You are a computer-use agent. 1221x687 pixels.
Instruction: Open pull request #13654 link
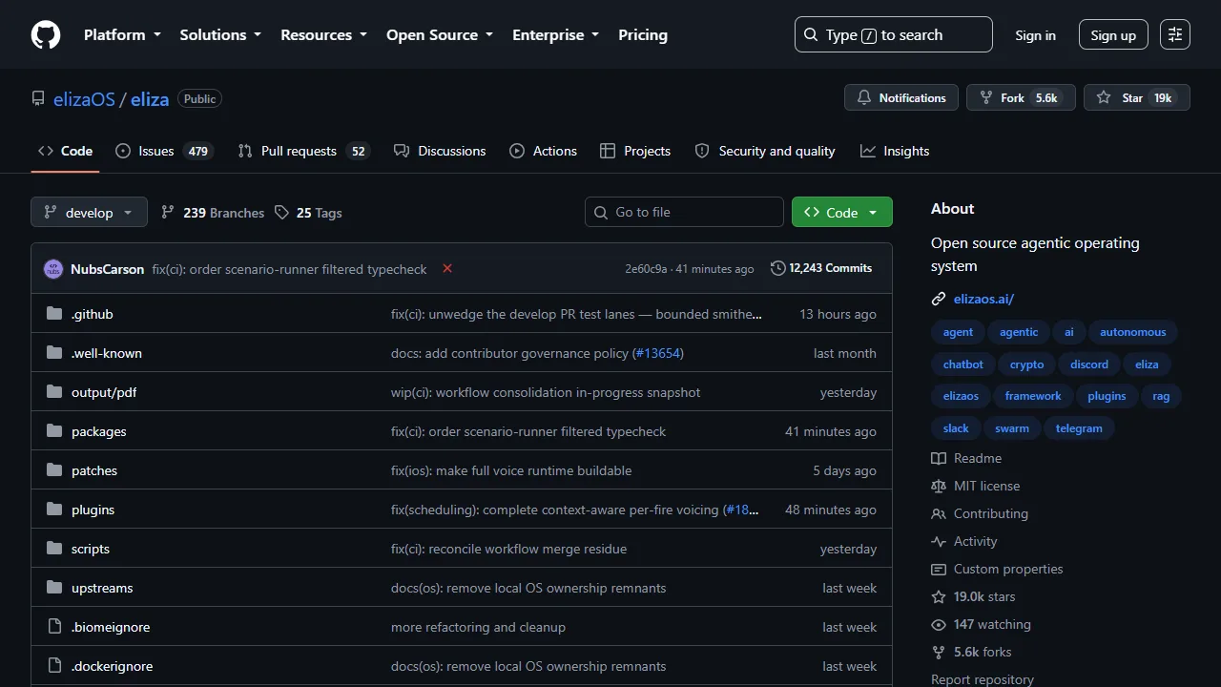[x=658, y=353]
